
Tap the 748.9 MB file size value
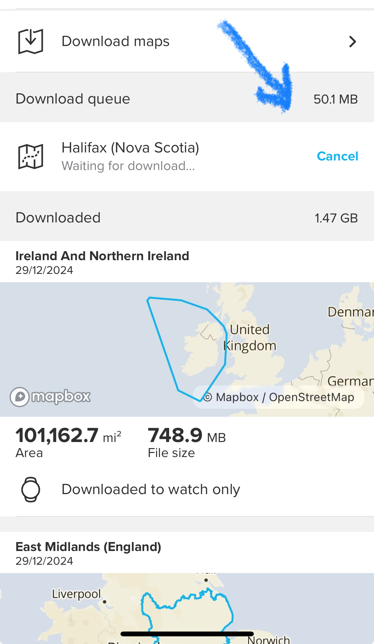point(187,436)
